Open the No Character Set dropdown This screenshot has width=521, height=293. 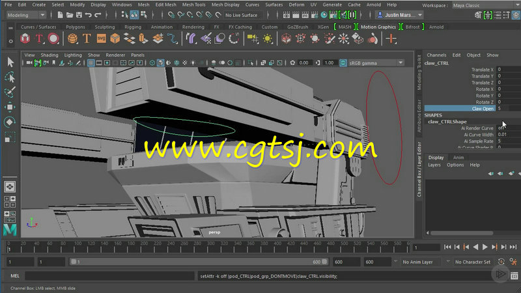pos(473,262)
